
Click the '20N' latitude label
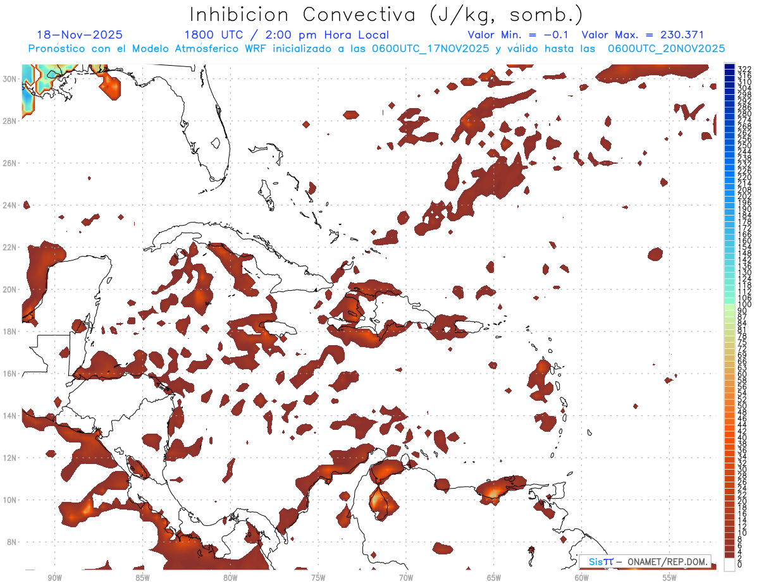coord(9,290)
